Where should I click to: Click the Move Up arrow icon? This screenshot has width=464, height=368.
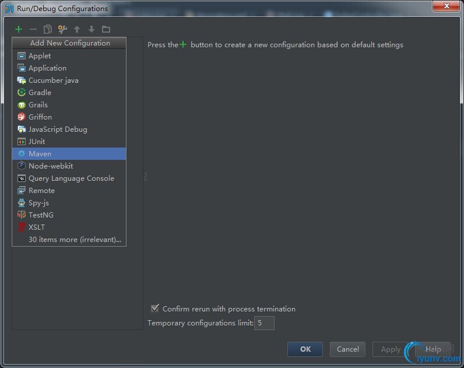pyautogui.click(x=77, y=29)
